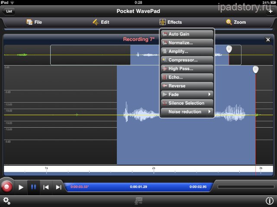The image size is (277, 207).
Task: Pause playback
Action: pyautogui.click(x=34, y=187)
